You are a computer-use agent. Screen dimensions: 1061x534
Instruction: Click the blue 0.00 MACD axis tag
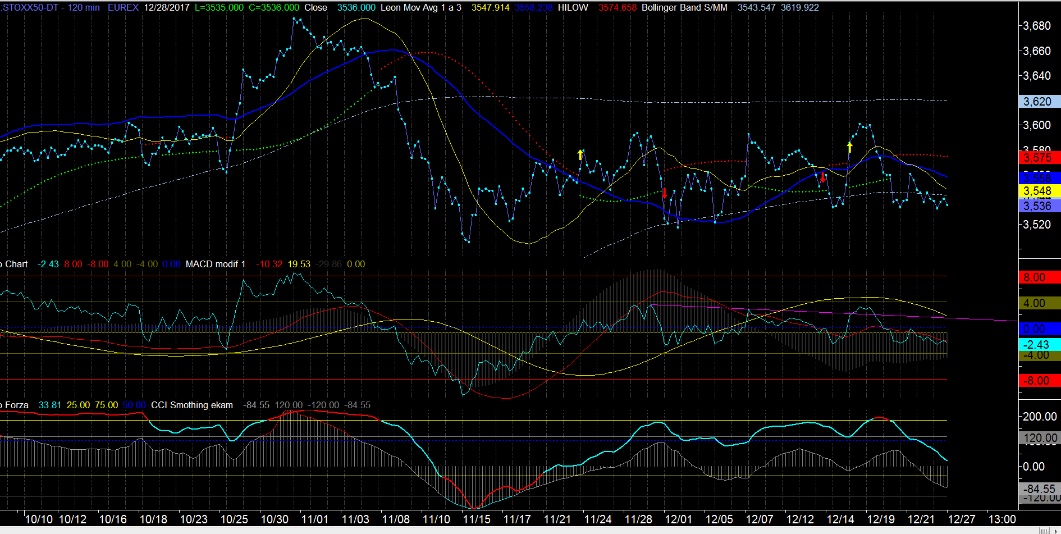pos(1039,329)
